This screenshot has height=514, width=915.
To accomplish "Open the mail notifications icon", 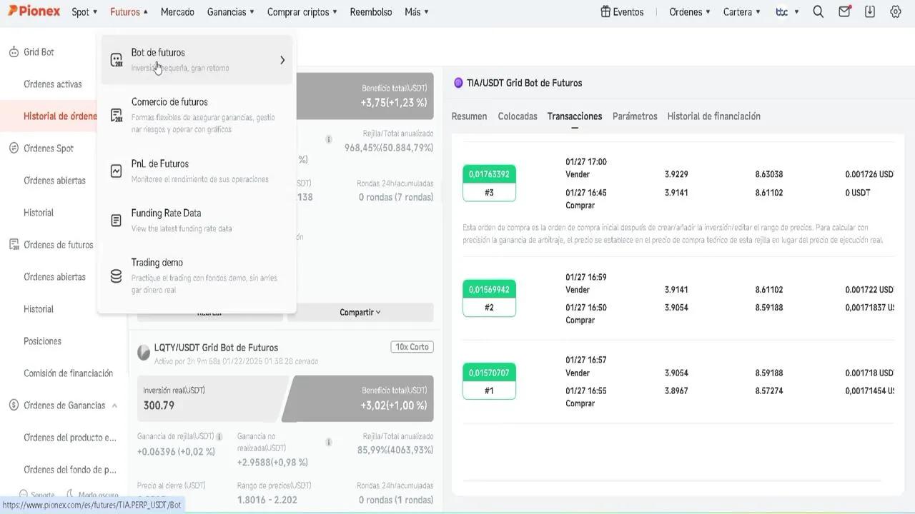I will tap(844, 12).
